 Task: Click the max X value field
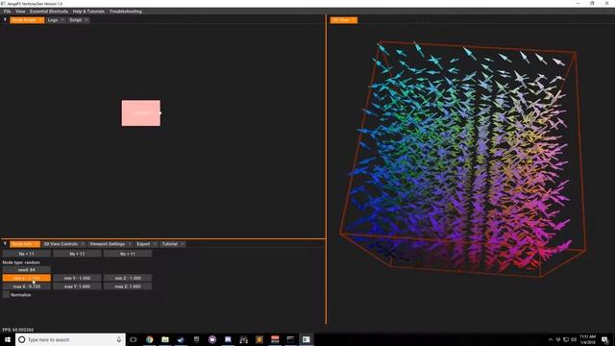coord(27,286)
